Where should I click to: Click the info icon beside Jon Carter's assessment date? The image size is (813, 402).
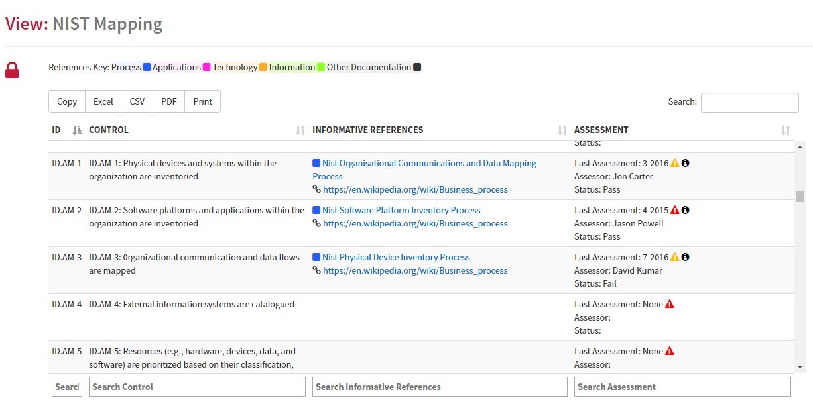point(686,163)
